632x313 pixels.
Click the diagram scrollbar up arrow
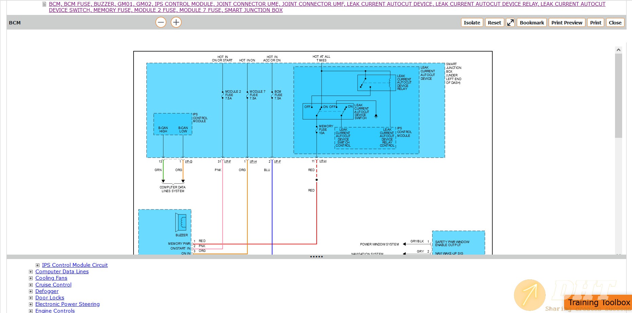click(x=618, y=50)
